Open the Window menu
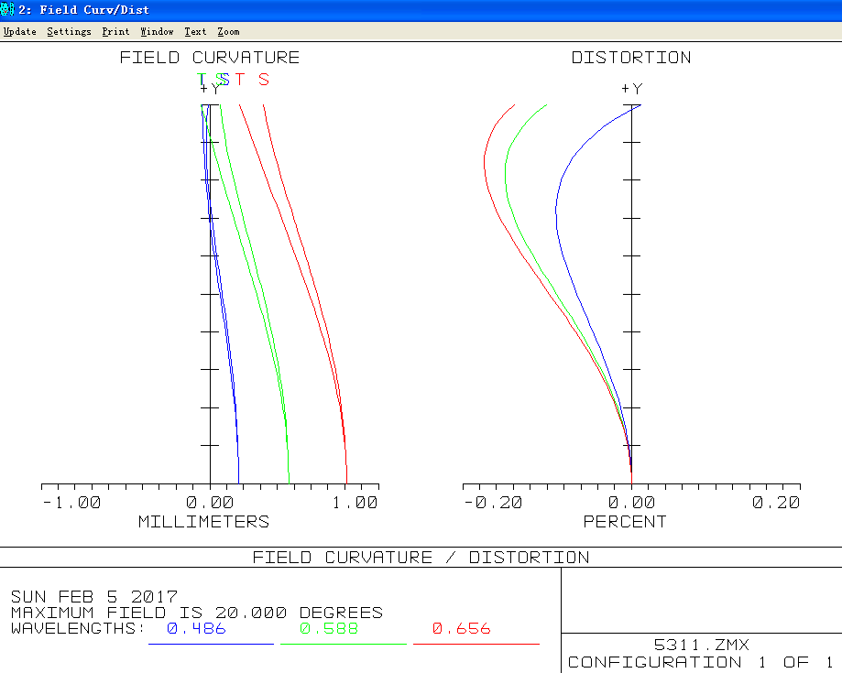Viewport: 842px width, 673px height. coord(157,31)
